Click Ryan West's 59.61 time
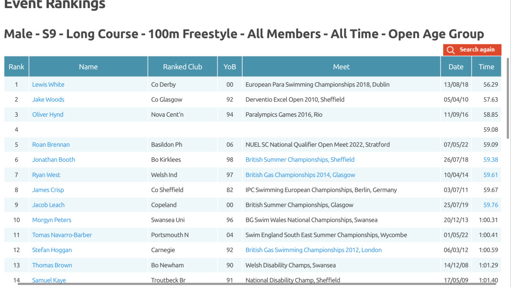 [x=490, y=175]
